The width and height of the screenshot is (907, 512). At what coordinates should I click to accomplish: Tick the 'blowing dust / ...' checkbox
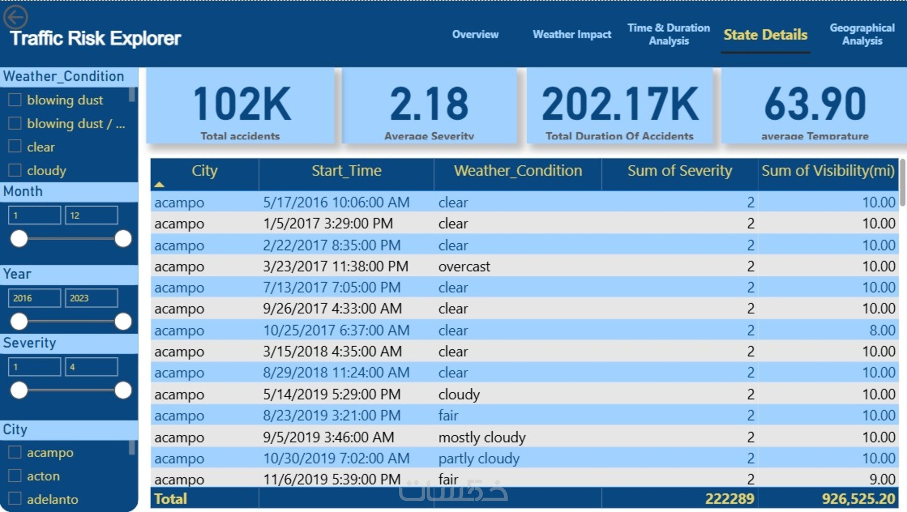15,123
